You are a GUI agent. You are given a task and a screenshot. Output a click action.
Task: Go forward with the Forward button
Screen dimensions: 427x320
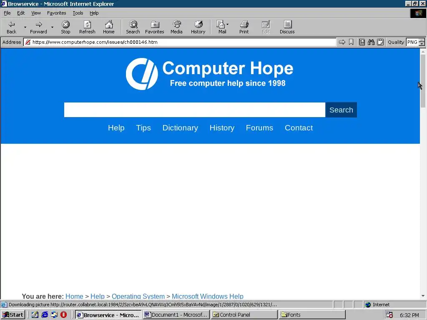click(38, 27)
